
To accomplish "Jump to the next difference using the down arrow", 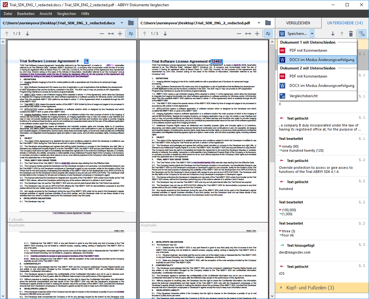I will click(x=333, y=33).
